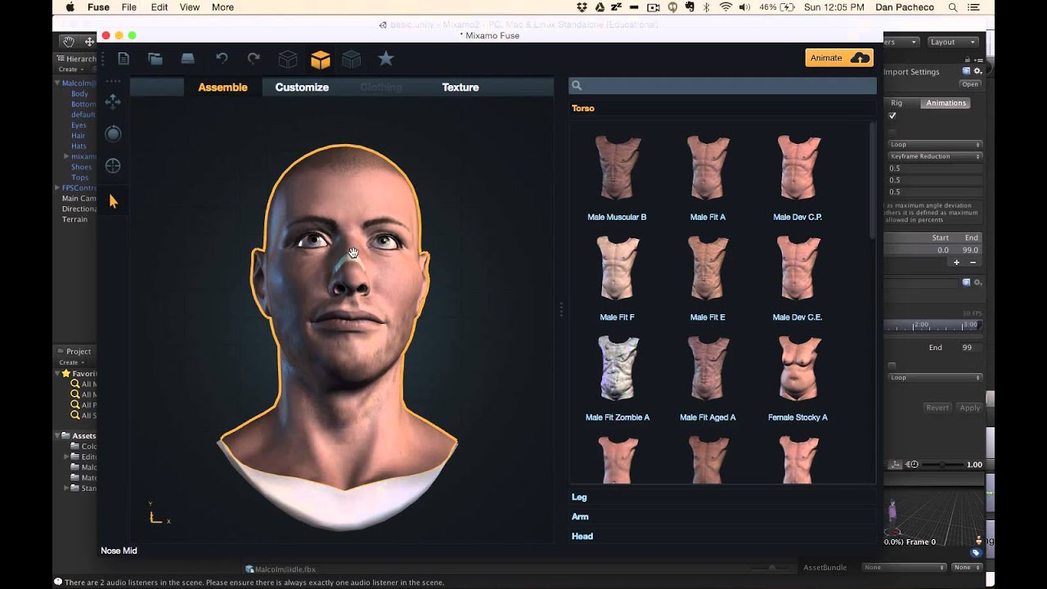Open the View menu
Viewport: 1047px width, 589px height.
click(190, 7)
